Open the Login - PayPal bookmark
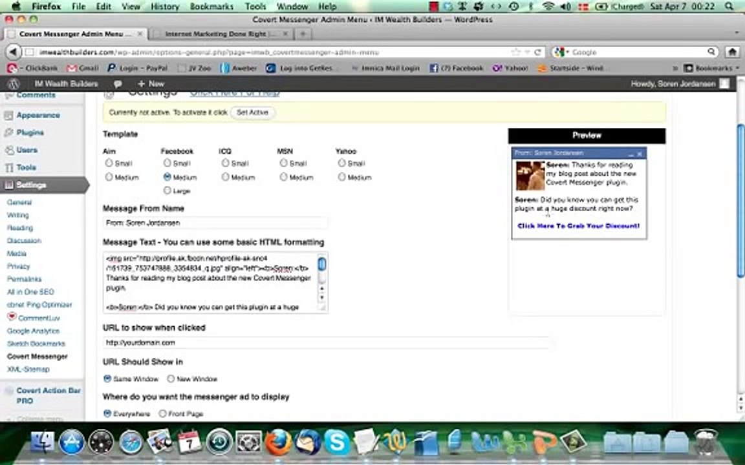 click(x=137, y=68)
